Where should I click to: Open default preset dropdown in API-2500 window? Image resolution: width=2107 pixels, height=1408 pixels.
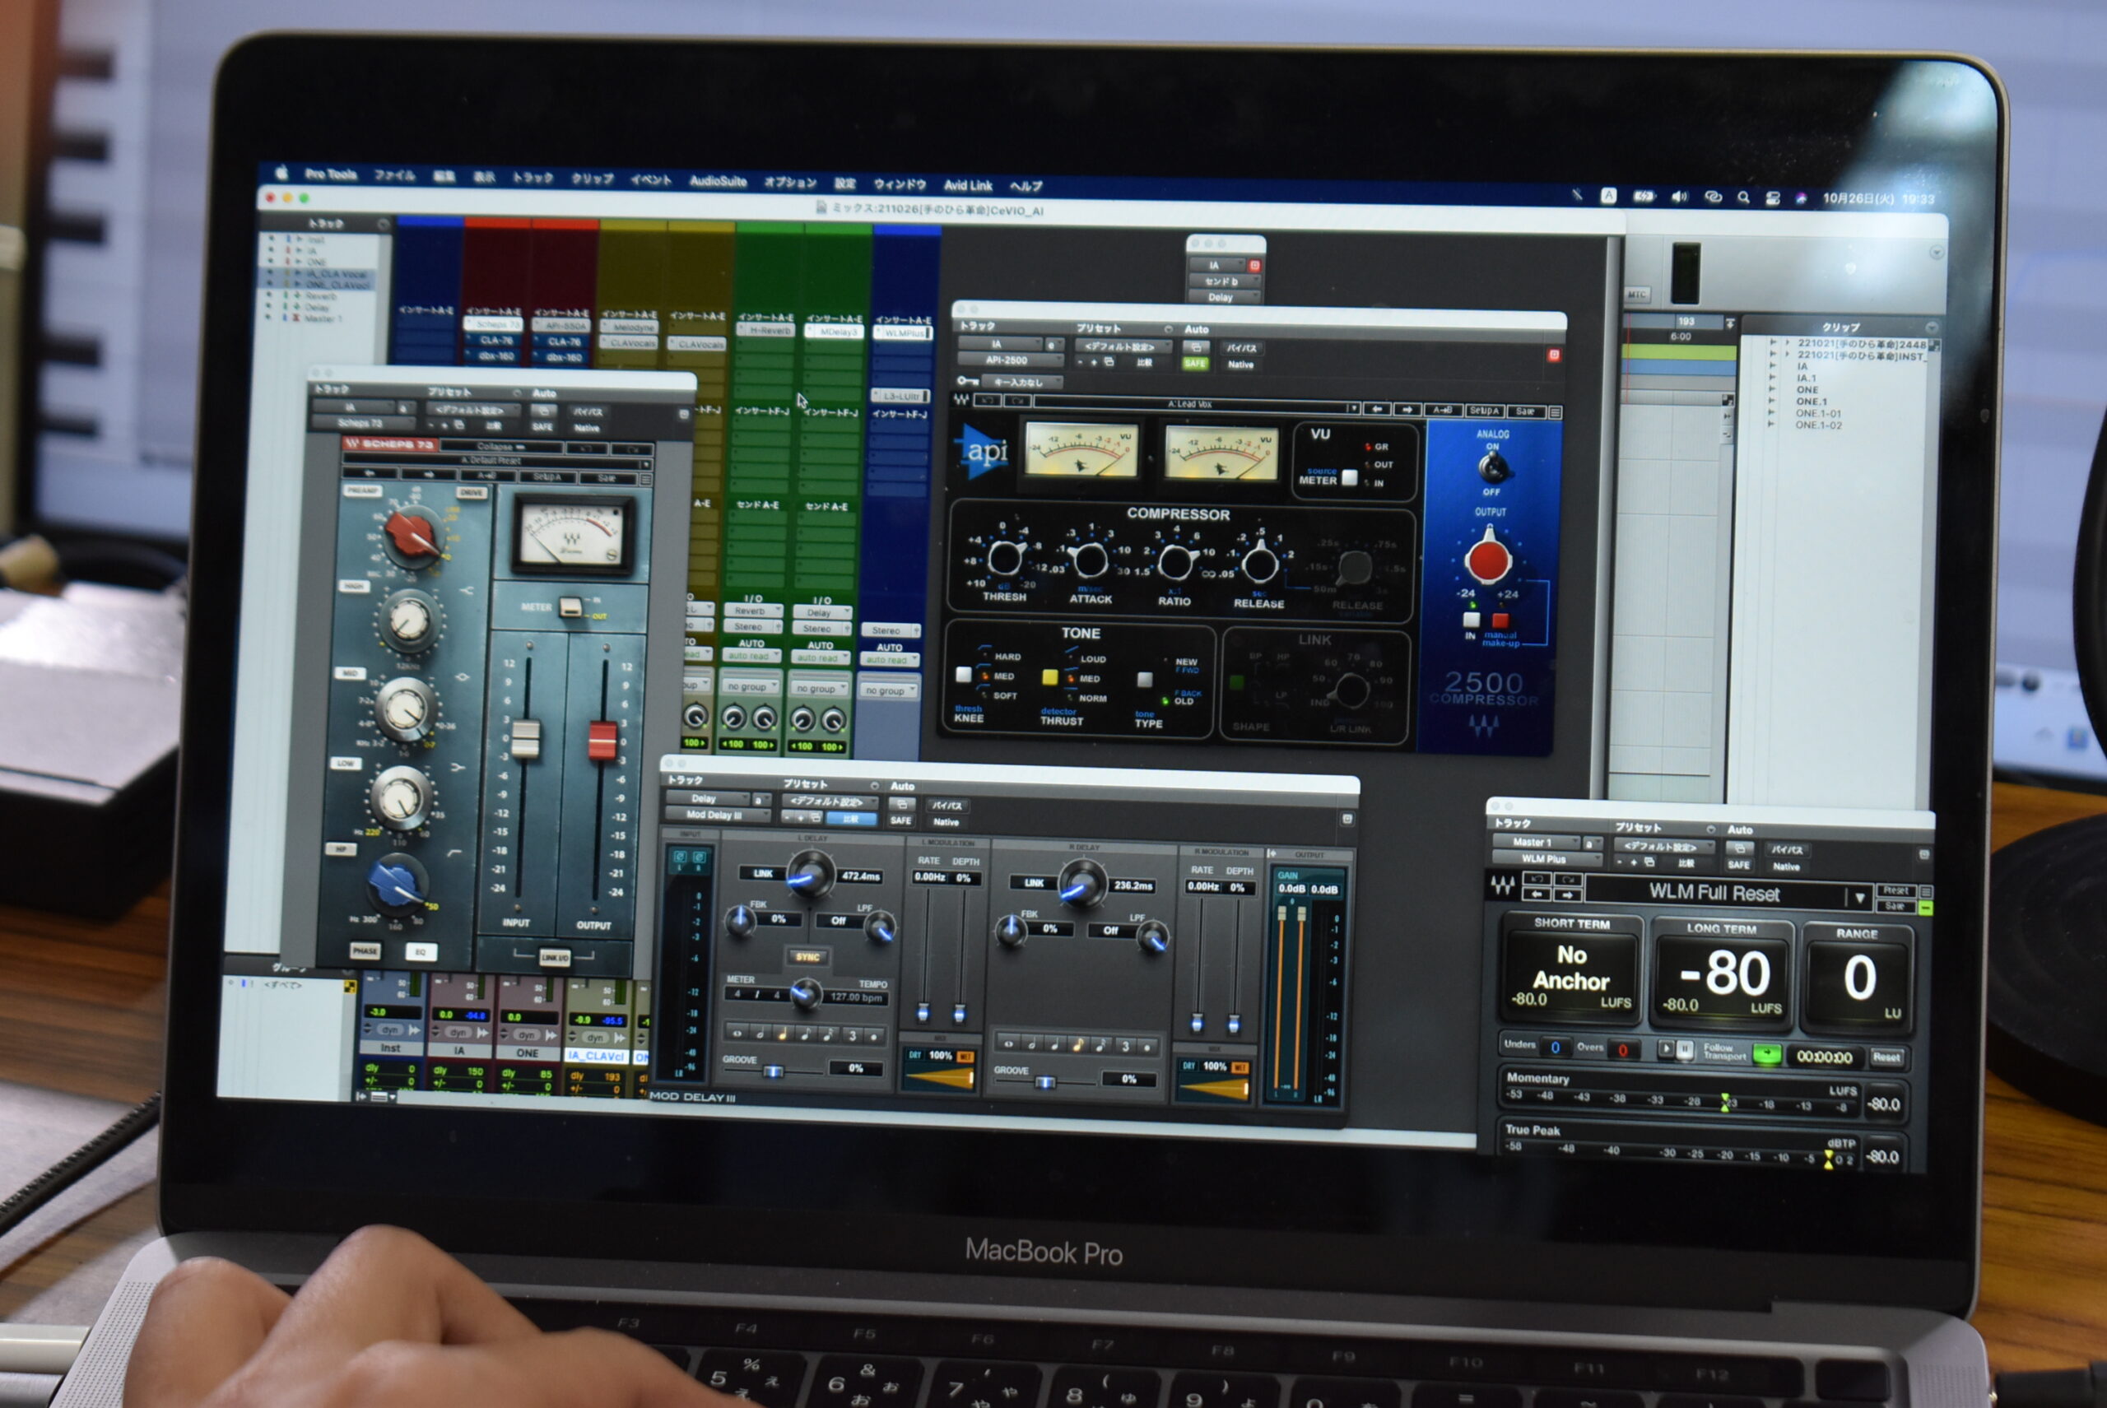point(1123,346)
